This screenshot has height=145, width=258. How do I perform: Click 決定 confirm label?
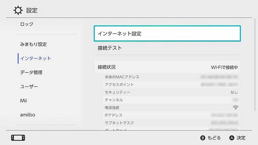point(241,138)
